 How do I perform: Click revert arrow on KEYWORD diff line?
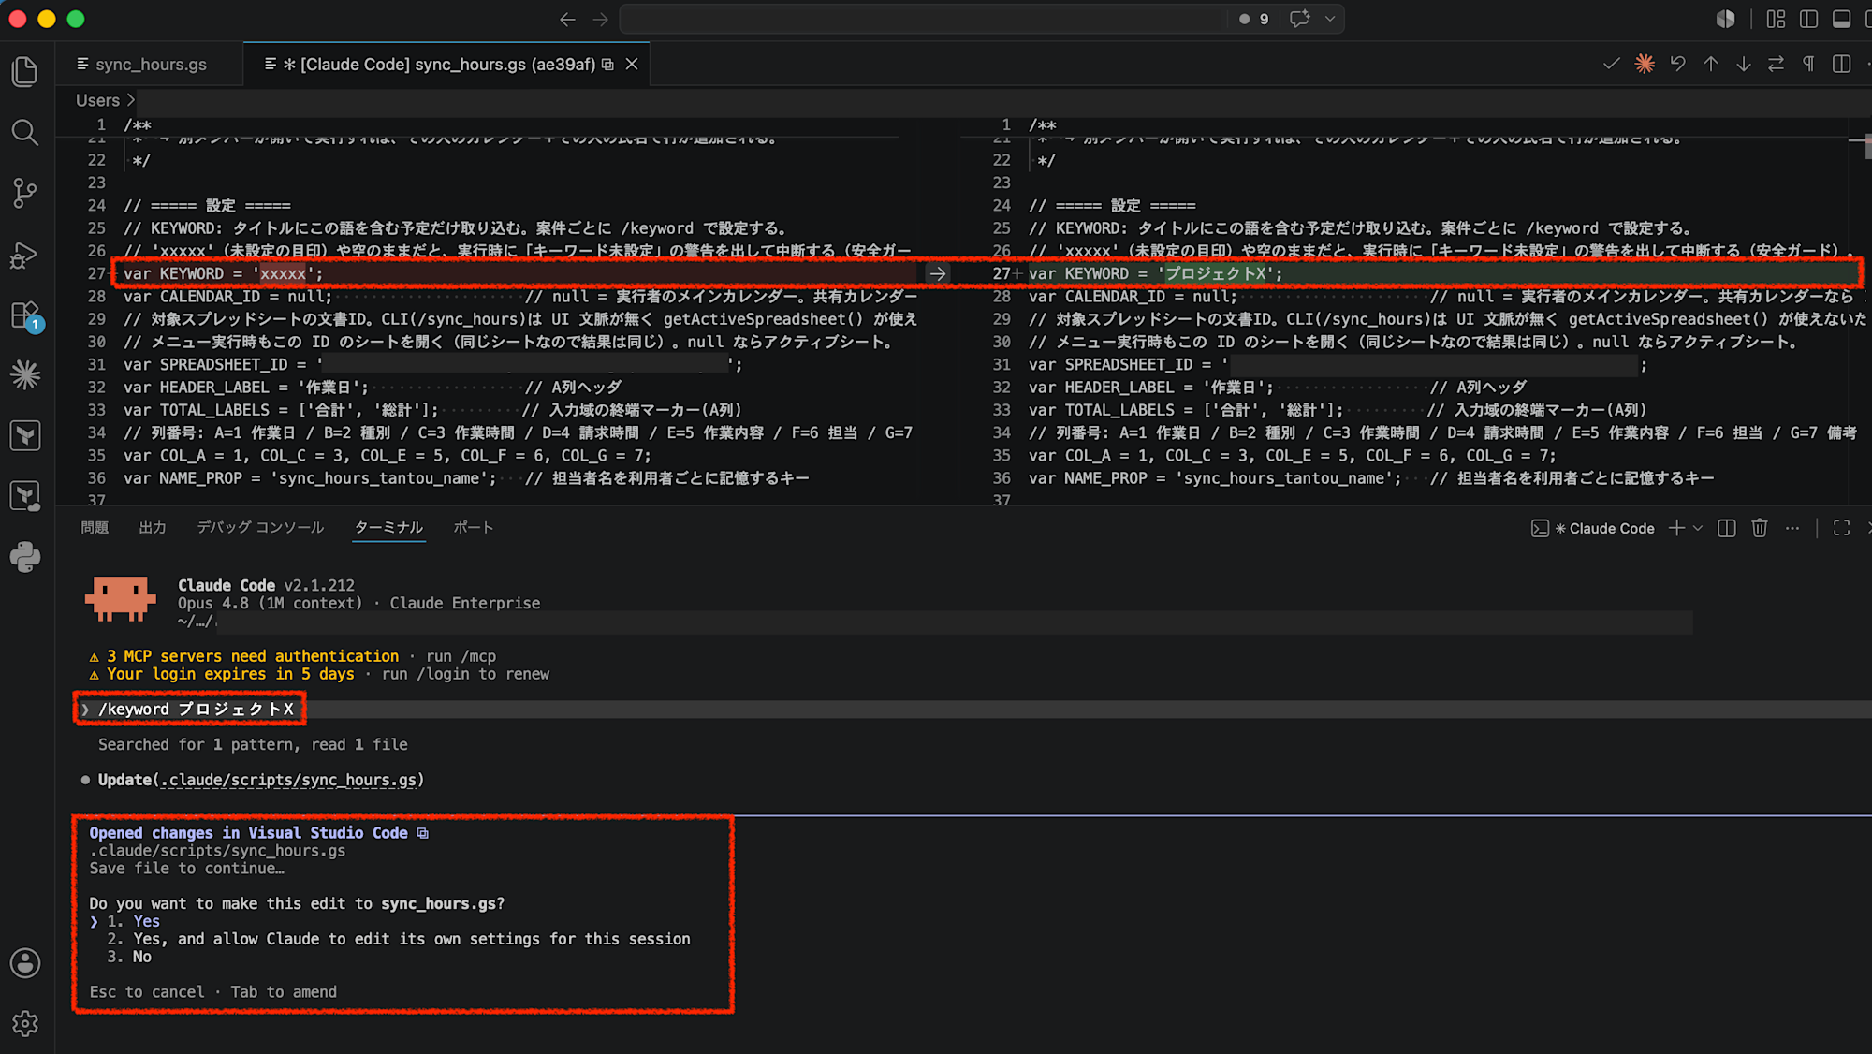(937, 273)
